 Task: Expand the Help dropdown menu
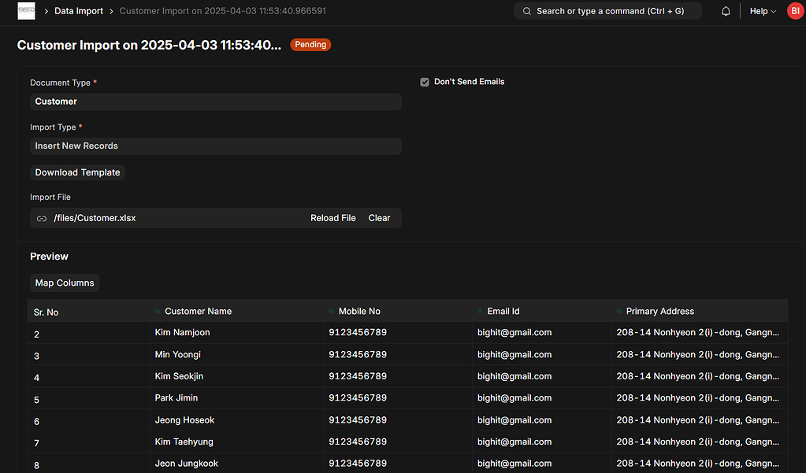(761, 11)
